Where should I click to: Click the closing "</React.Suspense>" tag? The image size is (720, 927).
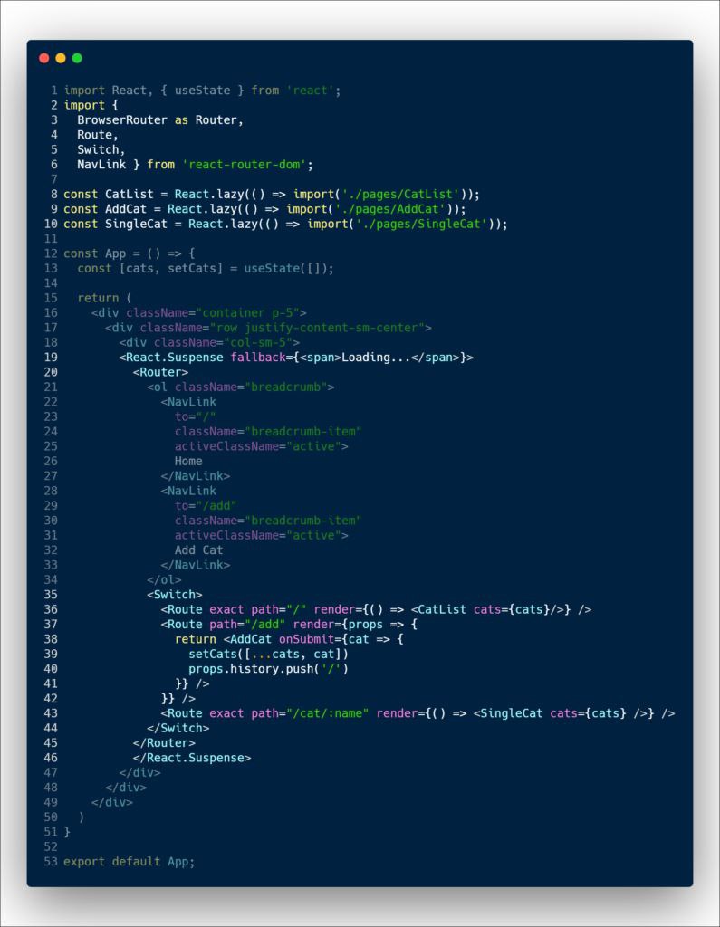(192, 758)
